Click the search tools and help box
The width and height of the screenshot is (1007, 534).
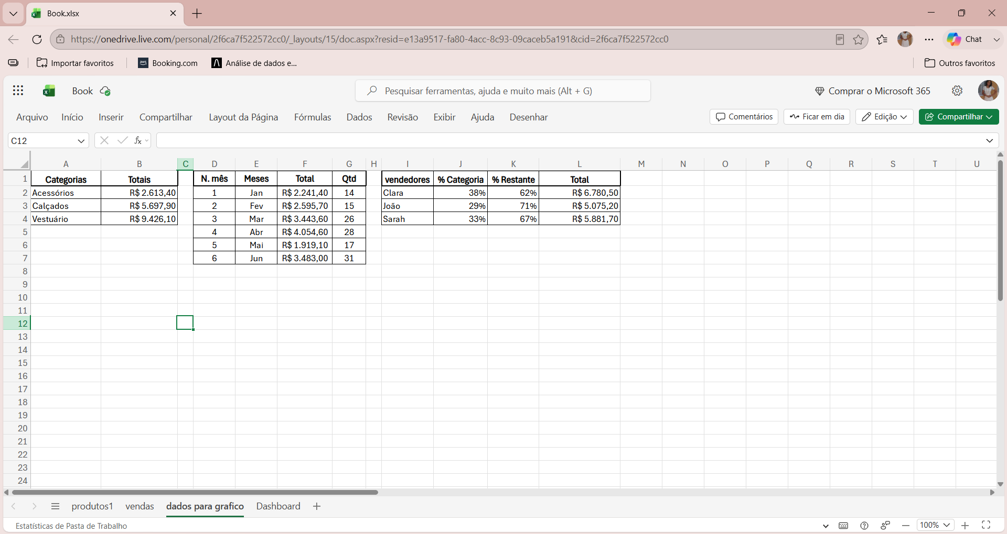[503, 91]
